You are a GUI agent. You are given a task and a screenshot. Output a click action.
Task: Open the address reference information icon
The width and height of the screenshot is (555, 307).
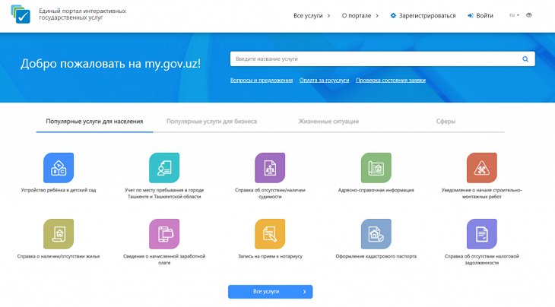376,168
